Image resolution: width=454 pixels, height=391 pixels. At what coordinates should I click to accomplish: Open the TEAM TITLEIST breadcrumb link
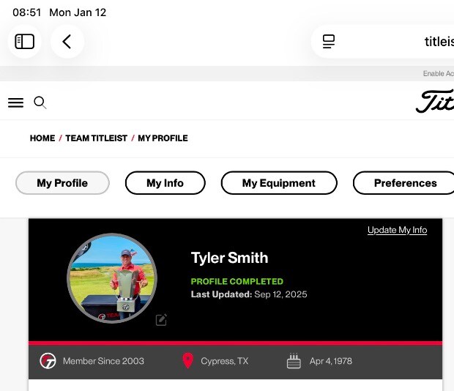(x=96, y=138)
